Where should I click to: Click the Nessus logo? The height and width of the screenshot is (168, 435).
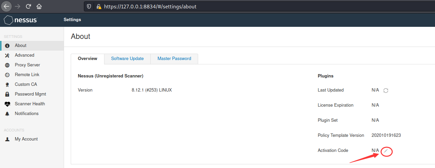point(21,20)
